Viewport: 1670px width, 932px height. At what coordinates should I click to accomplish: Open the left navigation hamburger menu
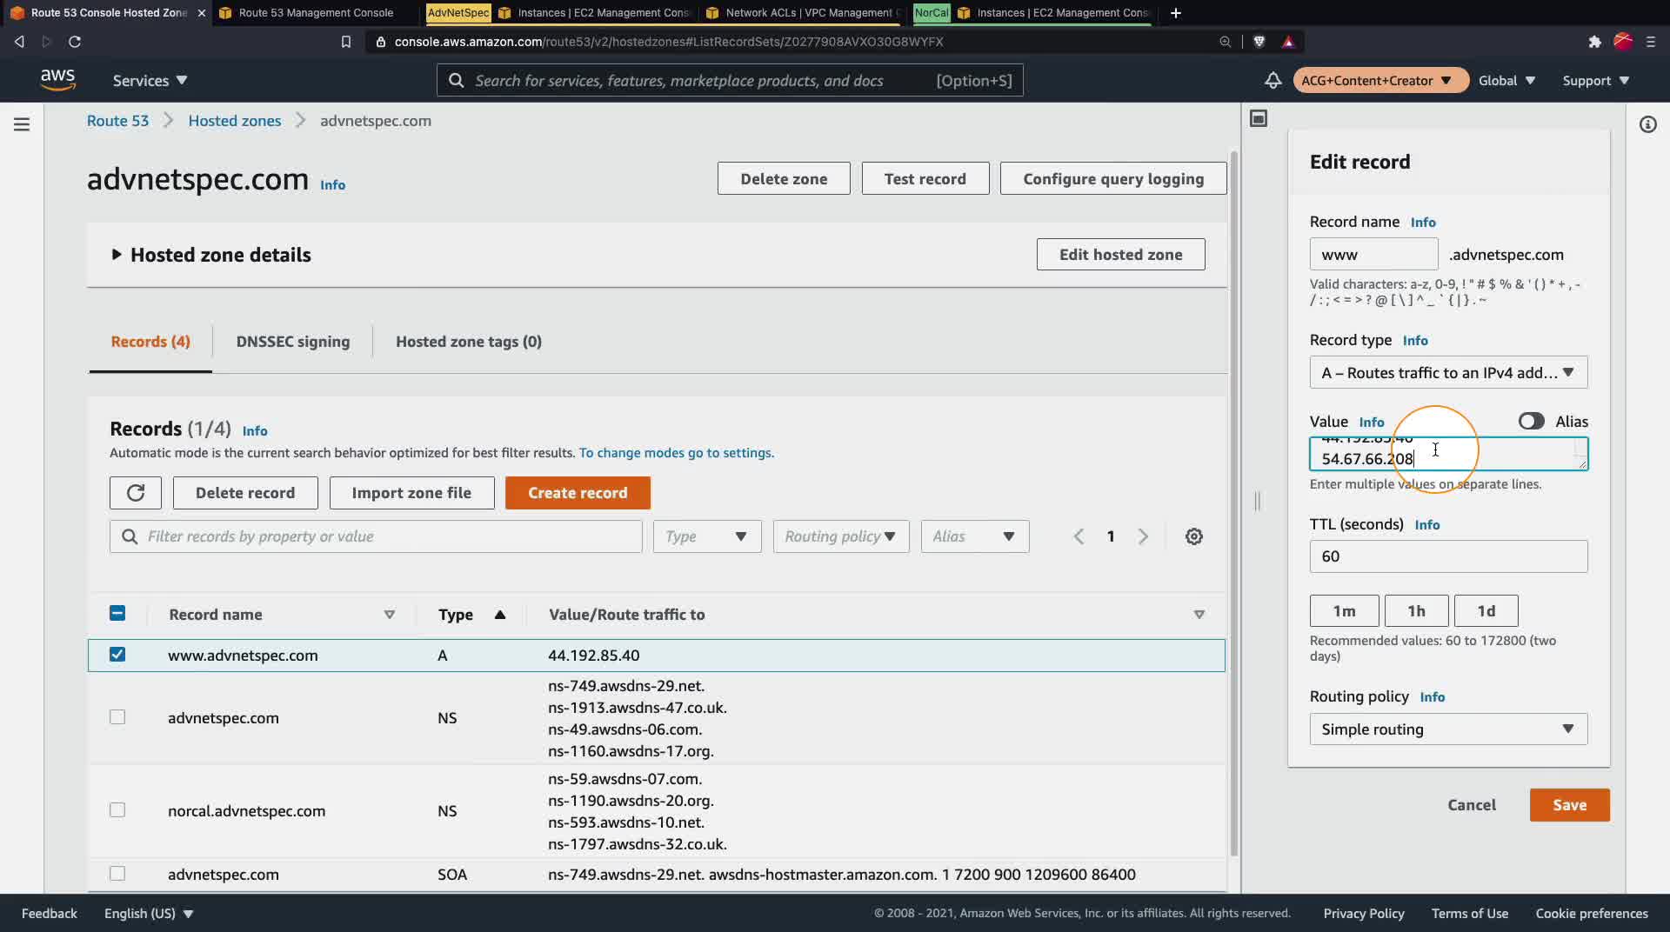(22, 124)
